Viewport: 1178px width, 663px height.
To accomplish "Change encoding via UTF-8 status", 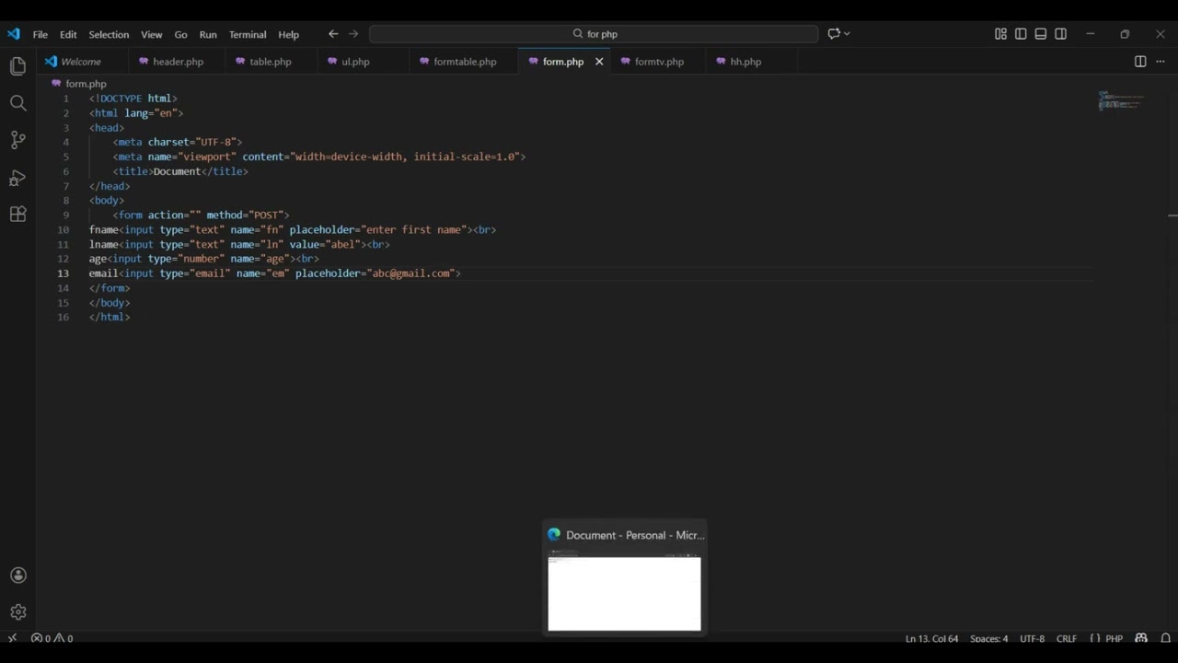I will tap(1032, 638).
